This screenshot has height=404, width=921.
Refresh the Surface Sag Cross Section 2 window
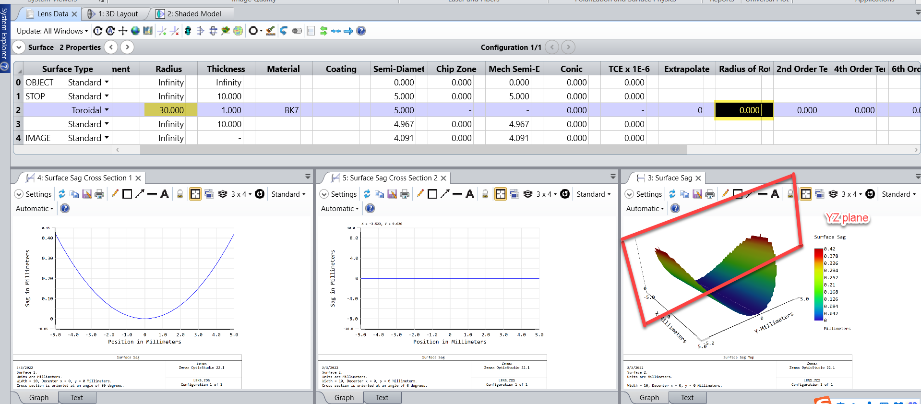367,194
